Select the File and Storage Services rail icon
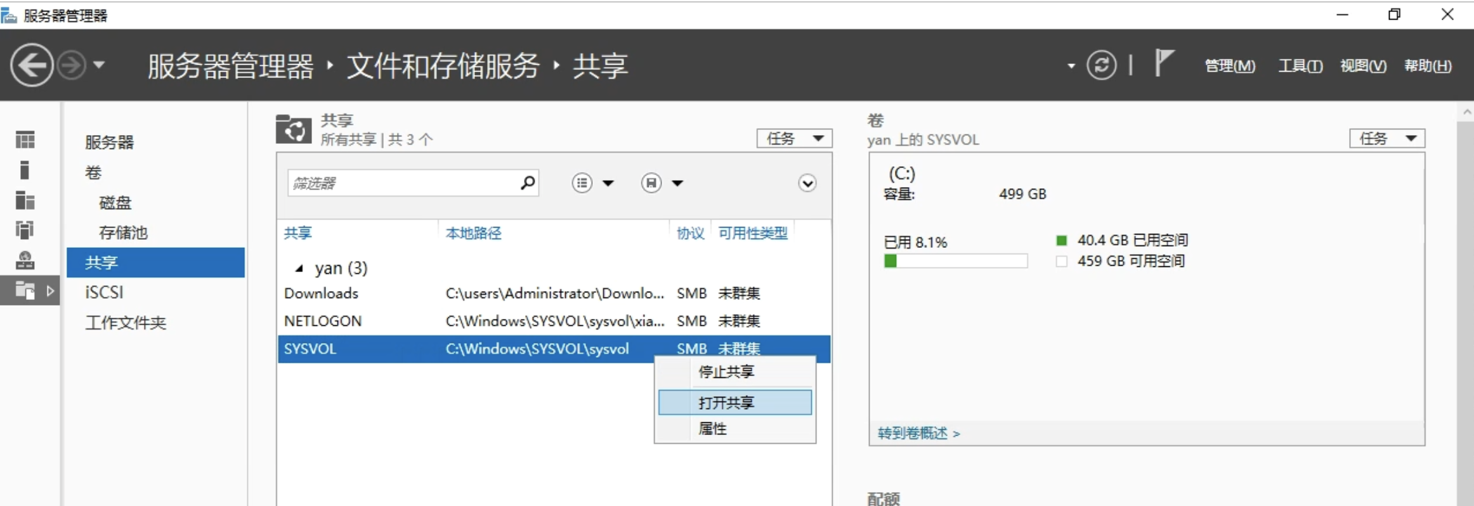Image resolution: width=1474 pixels, height=506 pixels. 25,290
